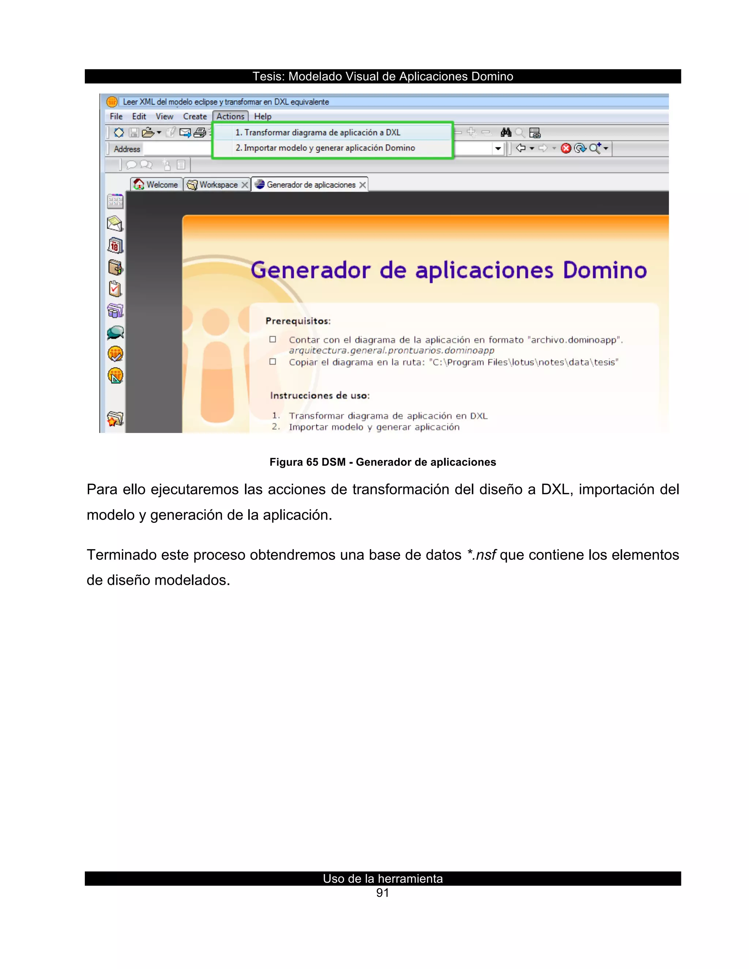749x969 pixels.
Task: Click the 'Instrucciones de uso:' heading
Action: (320, 395)
